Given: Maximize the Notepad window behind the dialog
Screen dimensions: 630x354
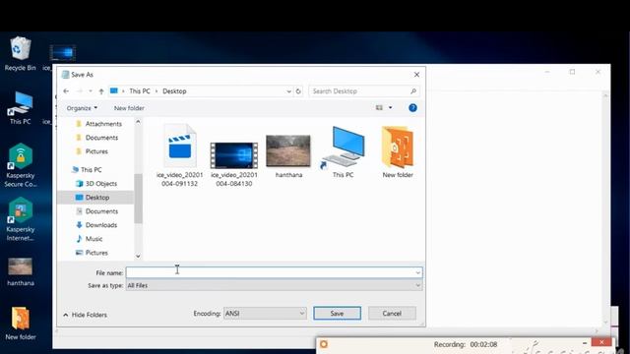Looking at the screenshot, I should [x=572, y=72].
